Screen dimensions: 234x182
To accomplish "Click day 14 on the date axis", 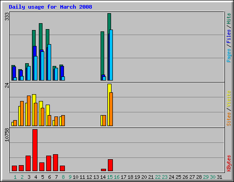I will 103,177.
